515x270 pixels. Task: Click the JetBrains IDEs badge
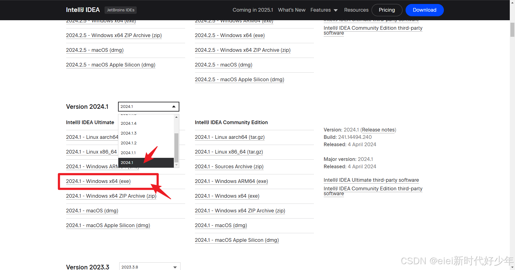pos(120,10)
